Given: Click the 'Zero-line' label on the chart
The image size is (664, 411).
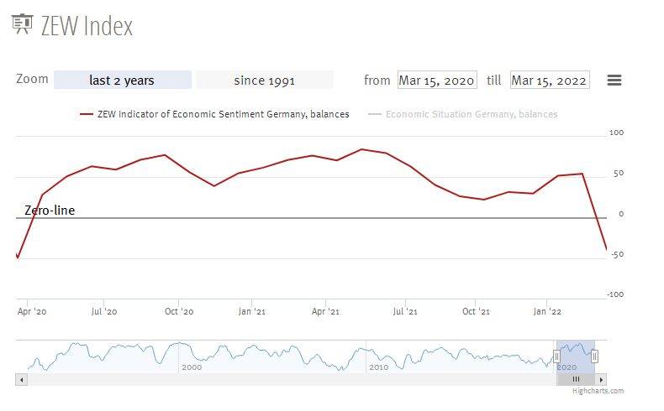Looking at the screenshot, I should 50,211.
